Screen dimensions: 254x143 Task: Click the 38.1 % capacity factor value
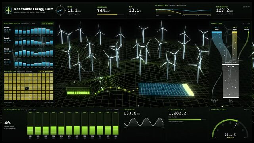(230, 135)
